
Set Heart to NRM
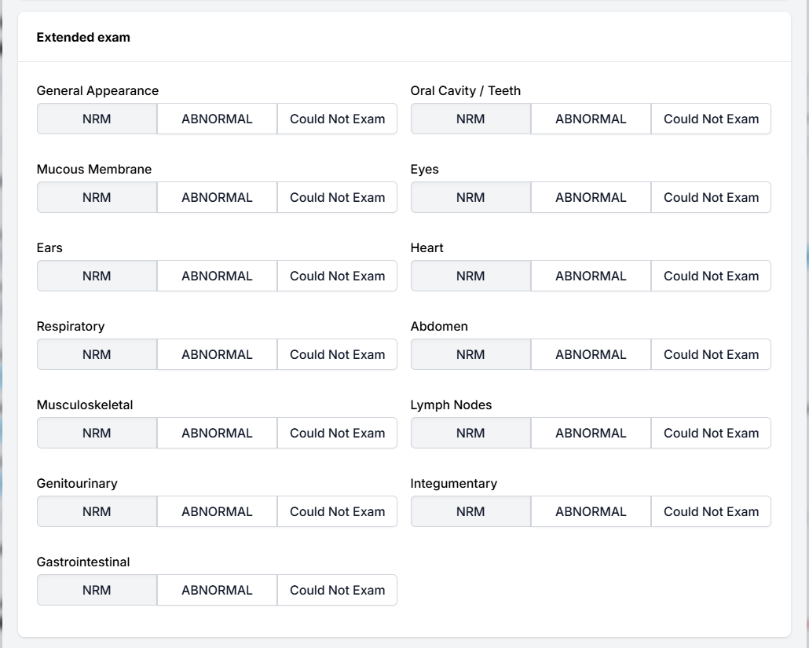pos(470,276)
